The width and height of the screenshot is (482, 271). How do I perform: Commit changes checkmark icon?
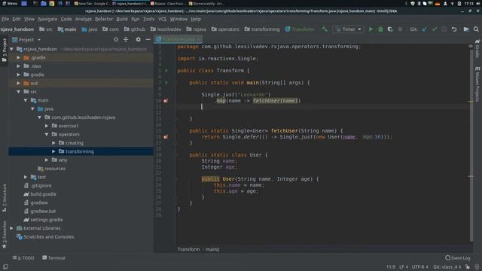(435, 29)
